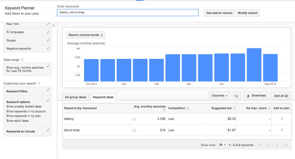The width and height of the screenshot is (295, 159).
Task: Open Avg. monthly searches help icon
Action: [164, 110]
